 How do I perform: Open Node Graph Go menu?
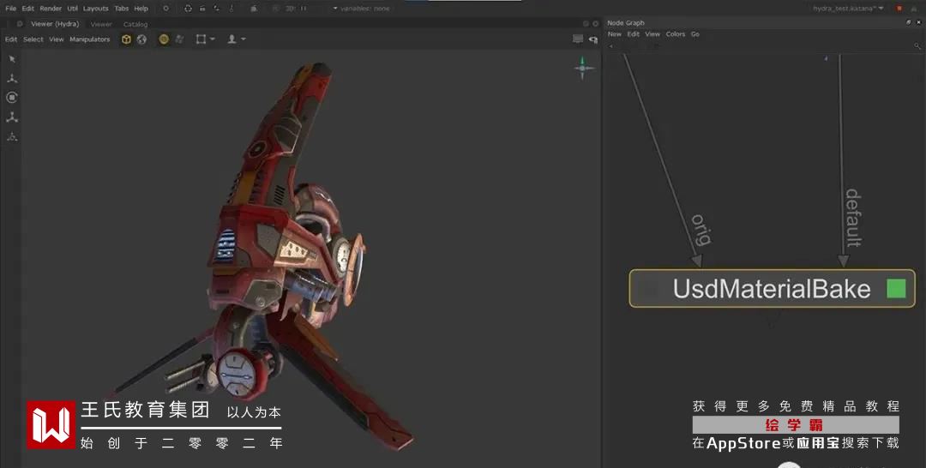coord(695,34)
